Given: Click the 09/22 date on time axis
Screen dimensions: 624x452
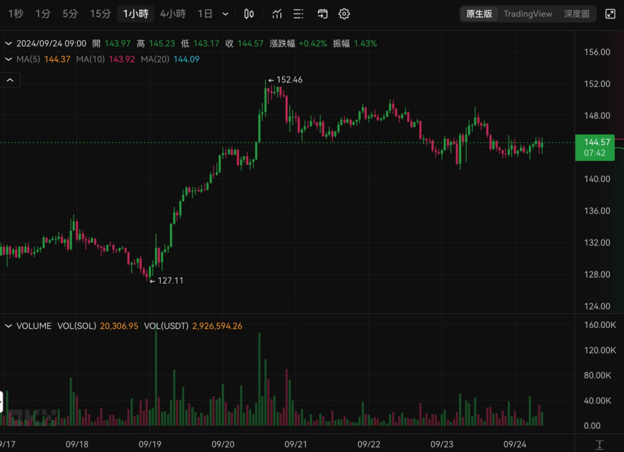Looking at the screenshot, I should (369, 444).
